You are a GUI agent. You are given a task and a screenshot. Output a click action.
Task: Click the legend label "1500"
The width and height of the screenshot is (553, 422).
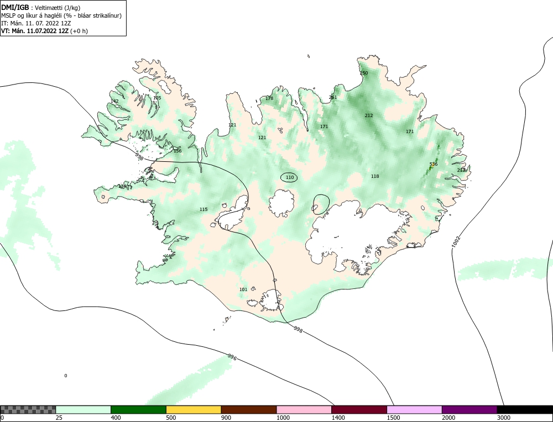pos(393,418)
